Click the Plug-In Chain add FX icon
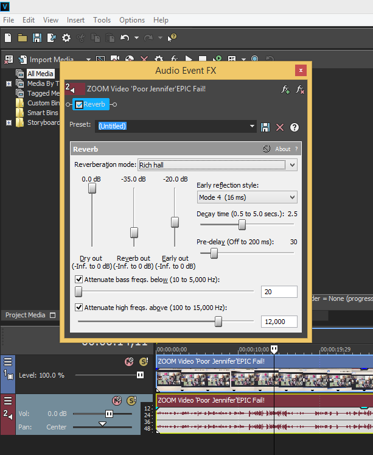This screenshot has width=373, height=455. (x=285, y=90)
